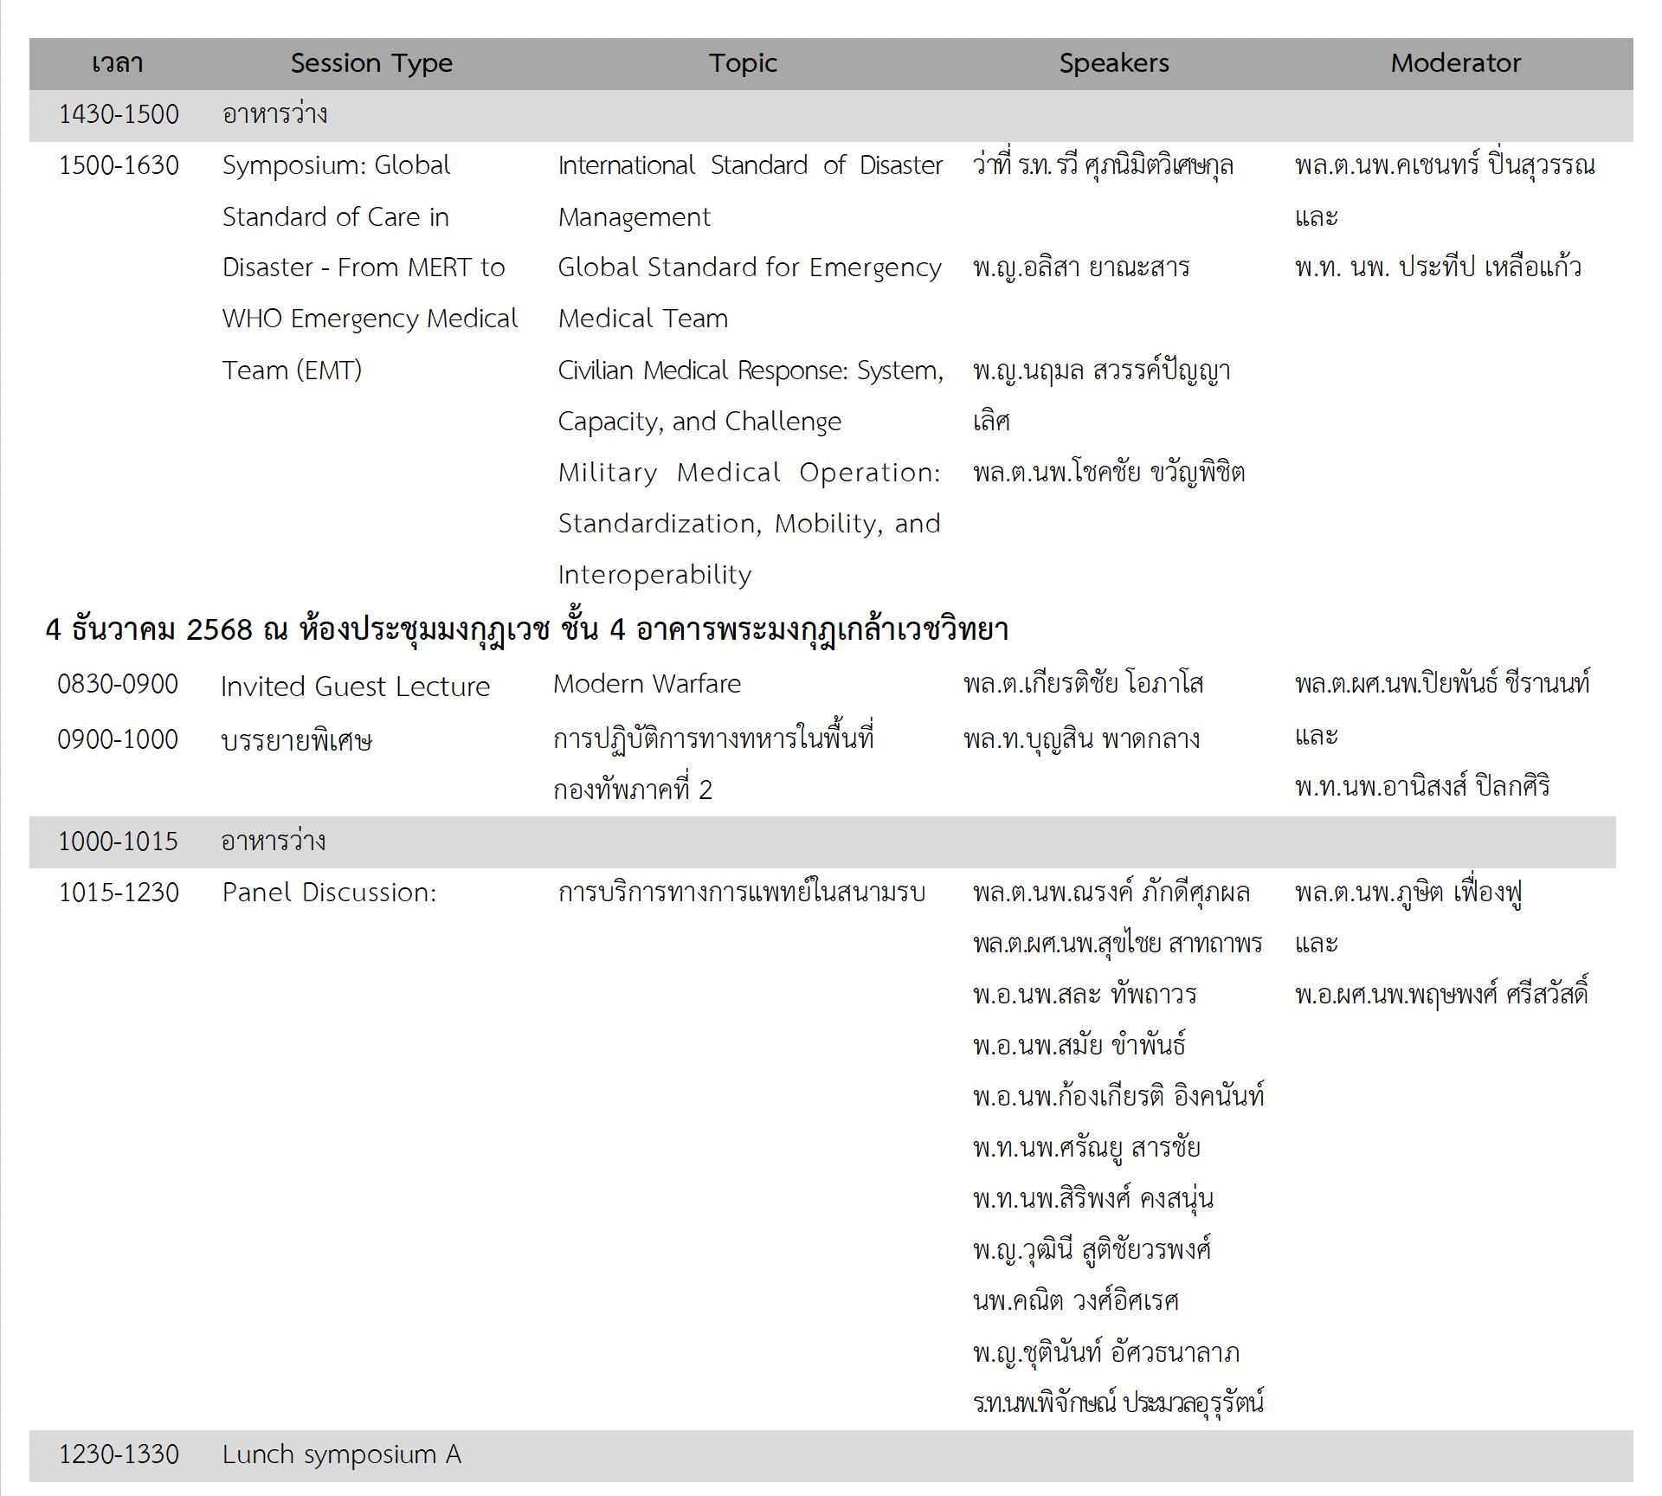Select moderator "พล.ต.ผศ.นพ.ปิยพันธ์ ชีรานนท์"

(x=1442, y=684)
